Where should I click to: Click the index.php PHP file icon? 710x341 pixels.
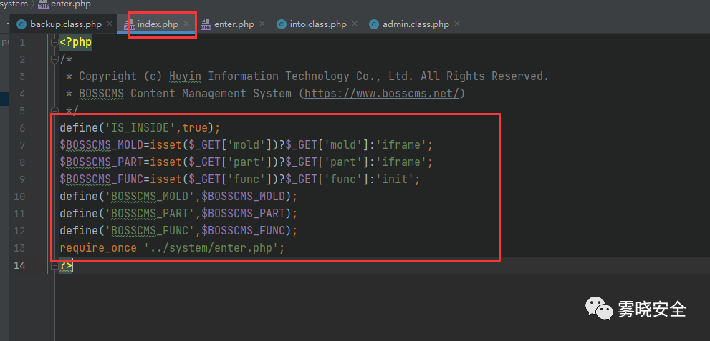[x=129, y=24]
